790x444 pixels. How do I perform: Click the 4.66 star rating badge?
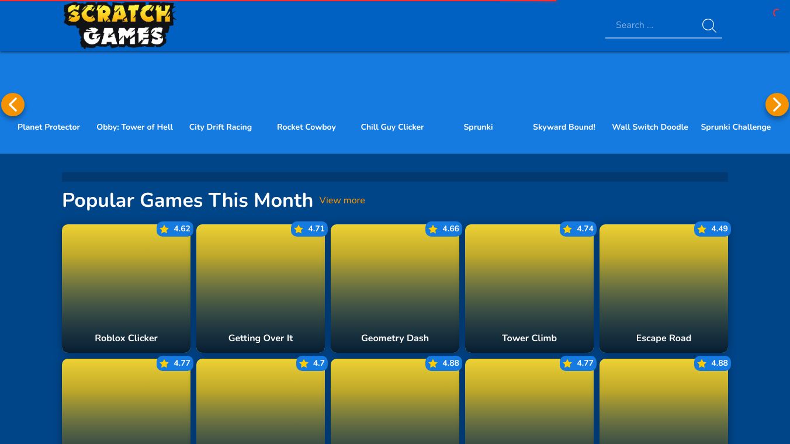[443, 229]
